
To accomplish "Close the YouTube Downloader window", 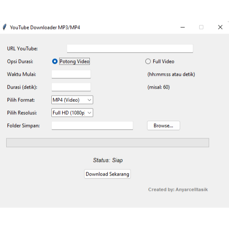I will (x=220, y=27).
